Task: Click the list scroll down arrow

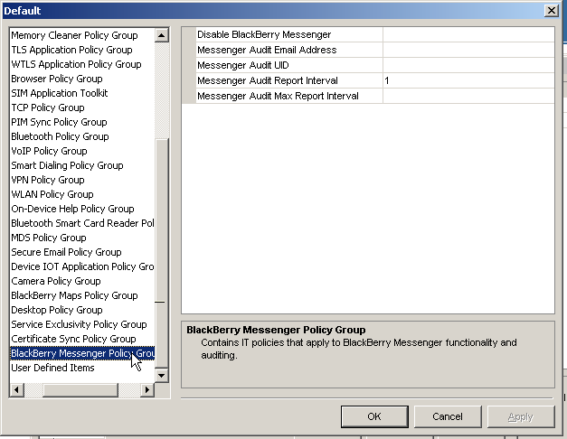Action: [x=162, y=375]
